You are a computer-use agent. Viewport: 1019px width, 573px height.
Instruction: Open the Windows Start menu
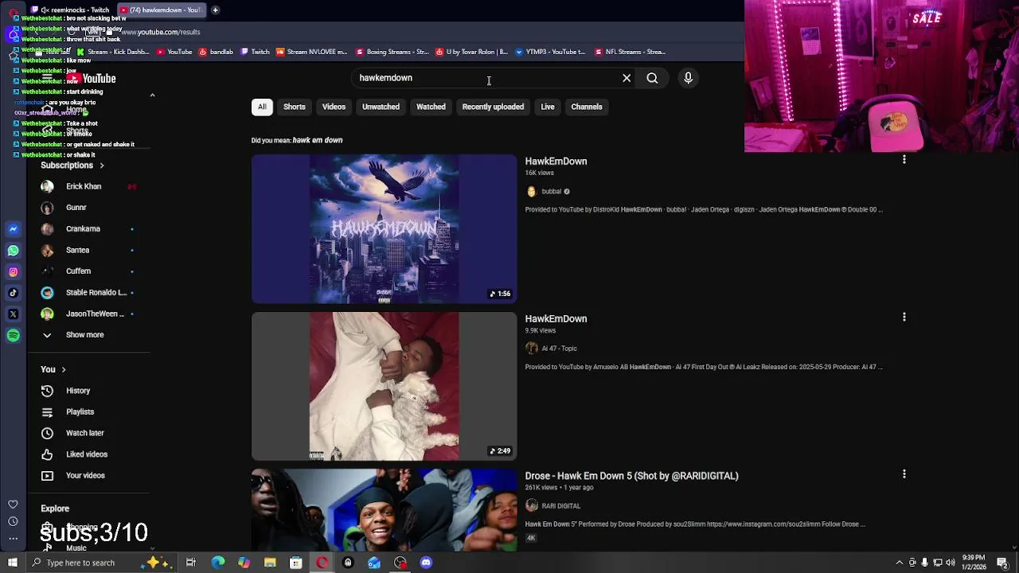[x=13, y=563]
